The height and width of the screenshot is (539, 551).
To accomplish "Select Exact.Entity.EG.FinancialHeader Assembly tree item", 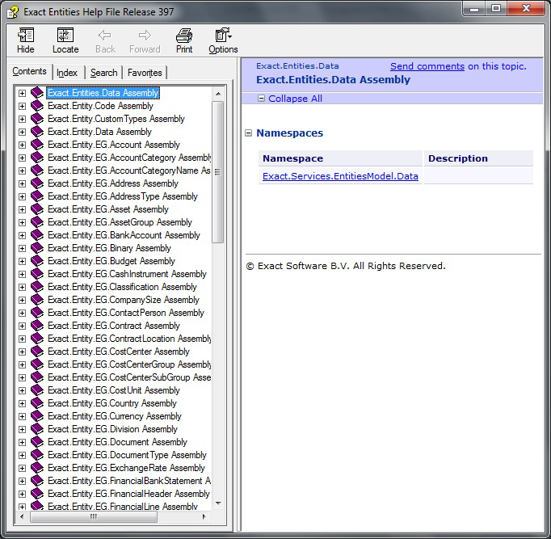I will click(128, 494).
